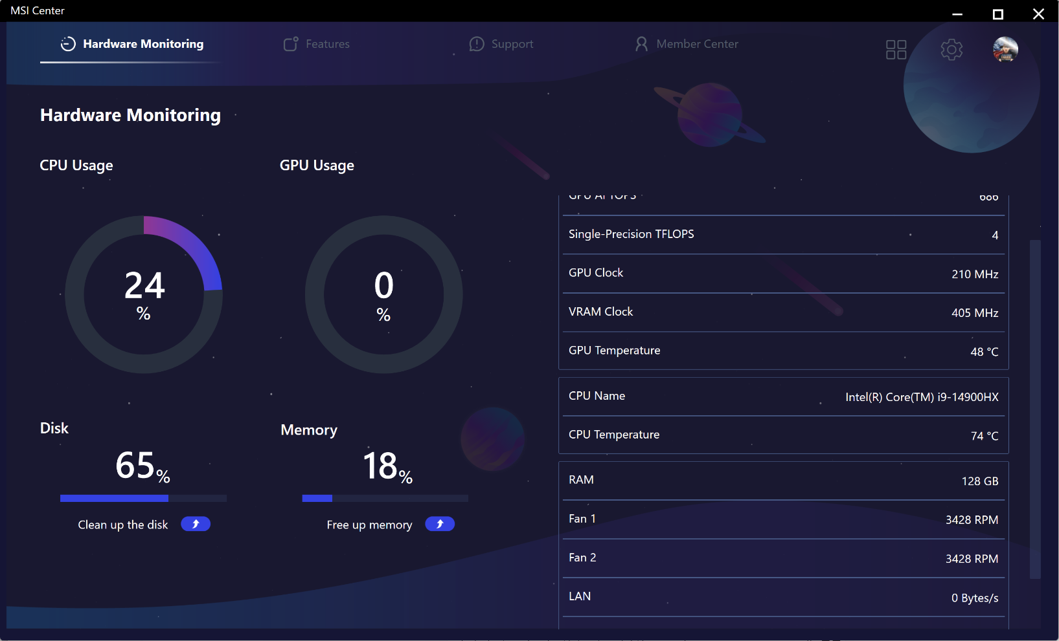Click the 128 GB RAM value

click(x=980, y=481)
